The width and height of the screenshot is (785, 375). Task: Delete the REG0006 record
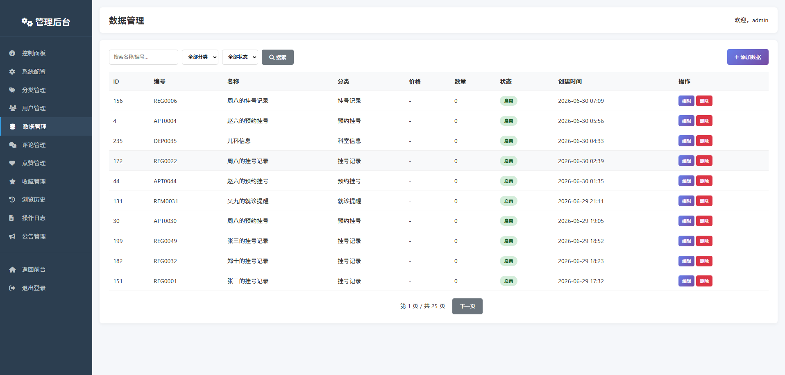[x=704, y=101]
